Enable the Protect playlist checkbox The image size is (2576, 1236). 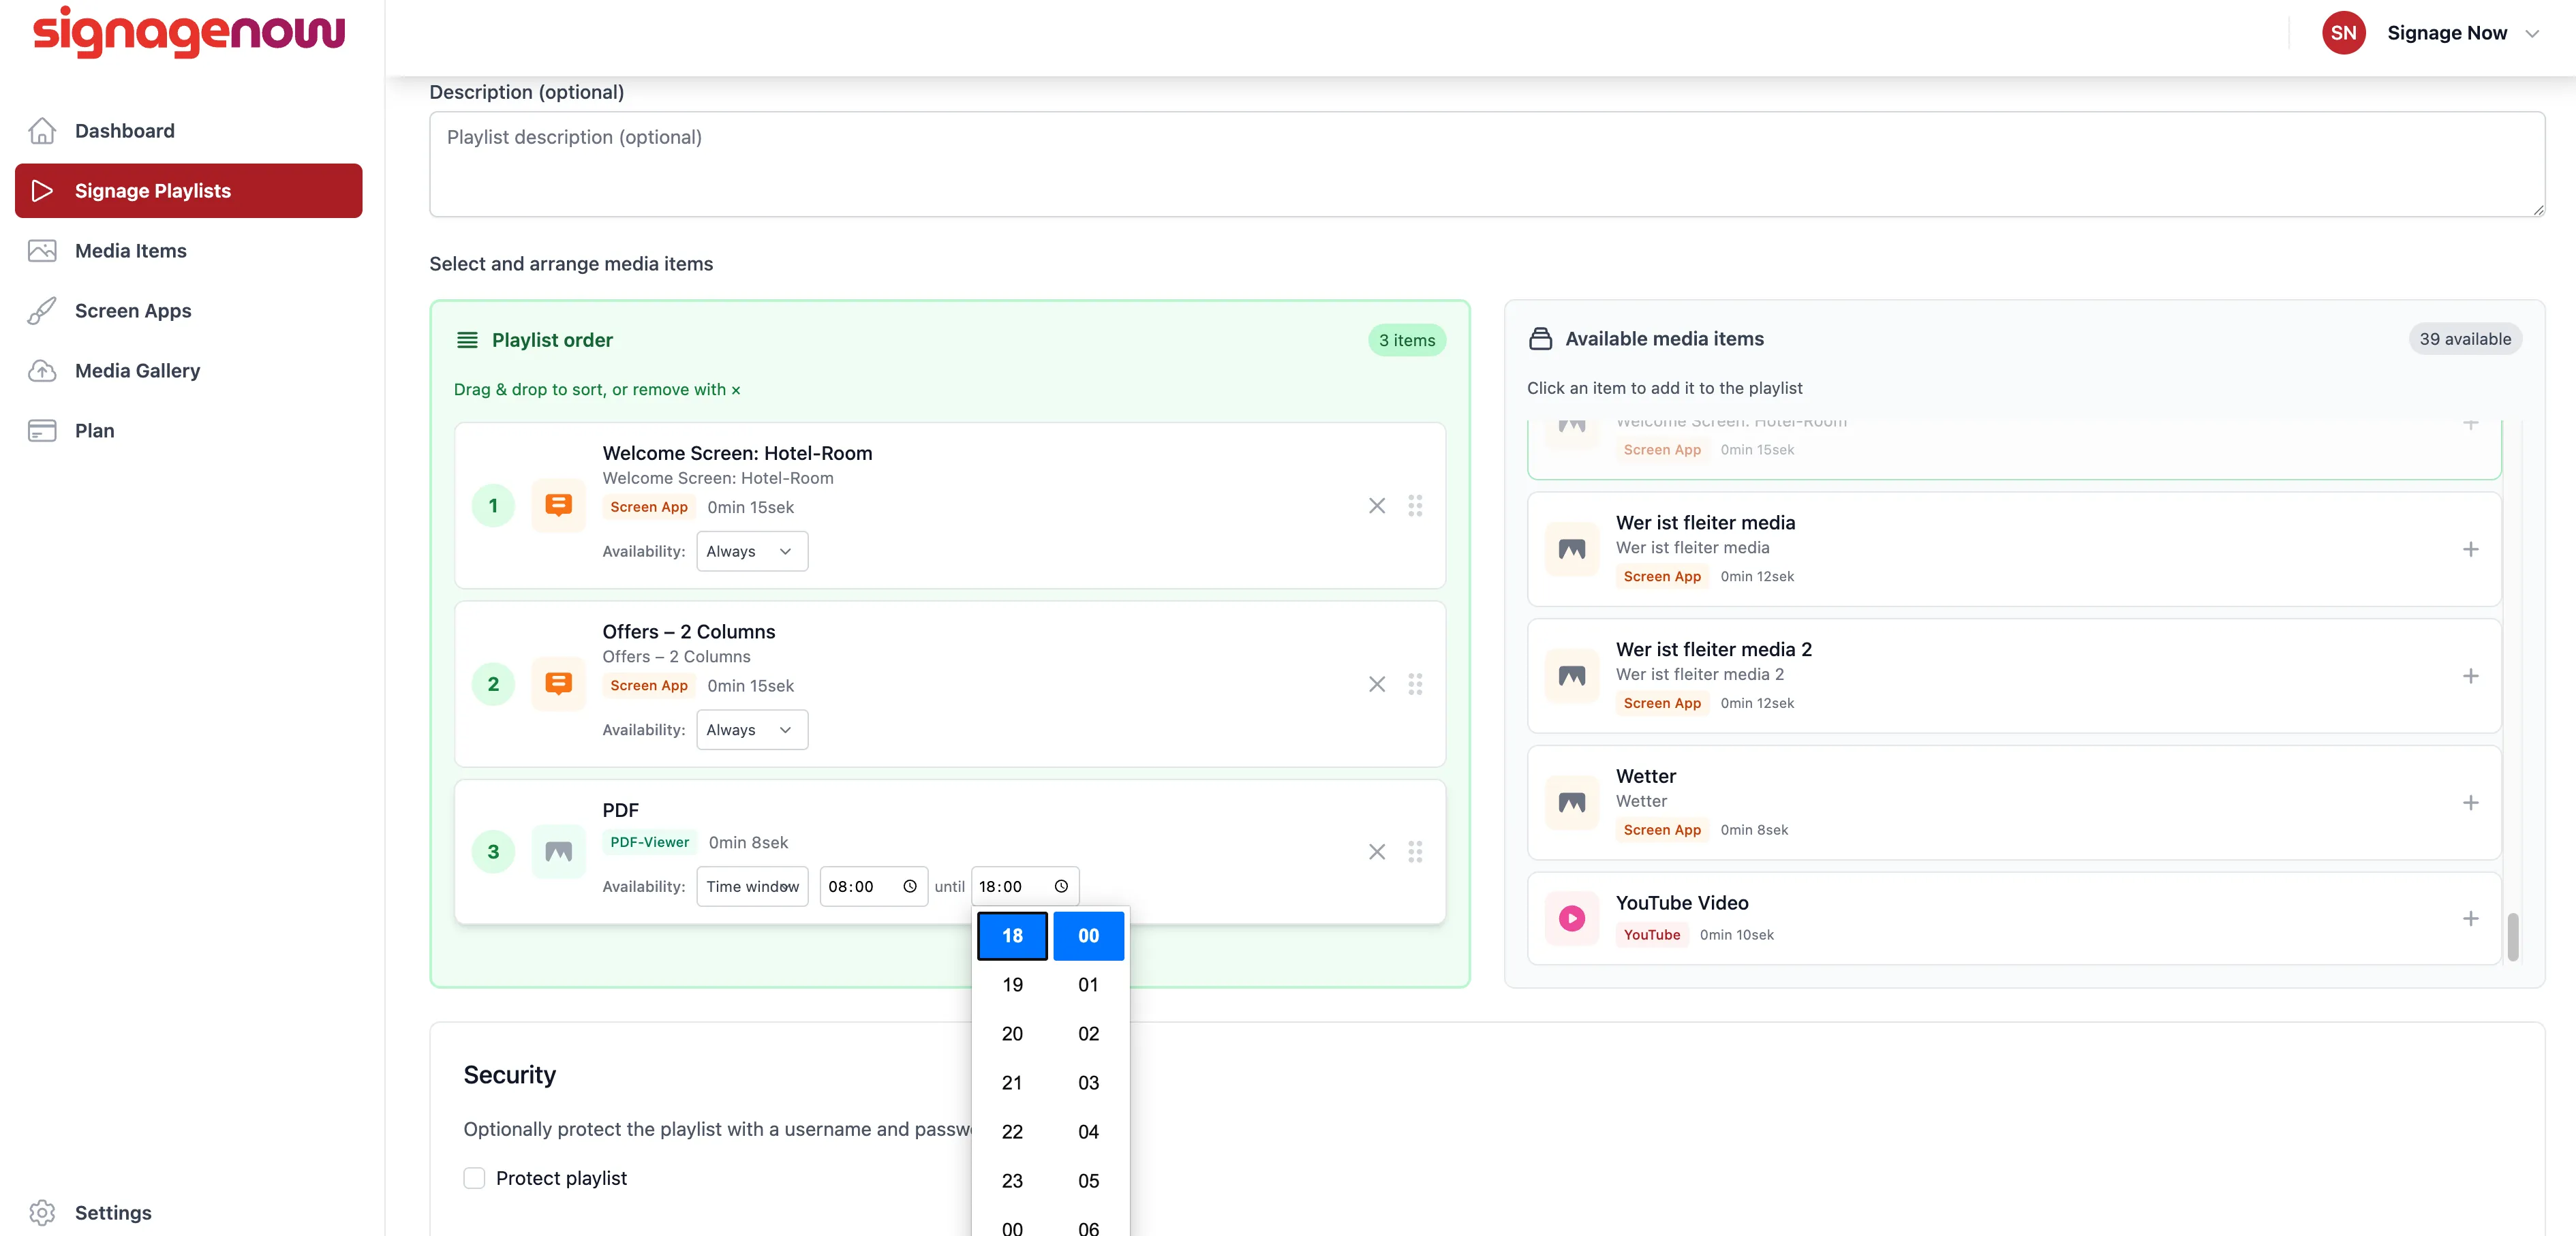[x=474, y=1178]
